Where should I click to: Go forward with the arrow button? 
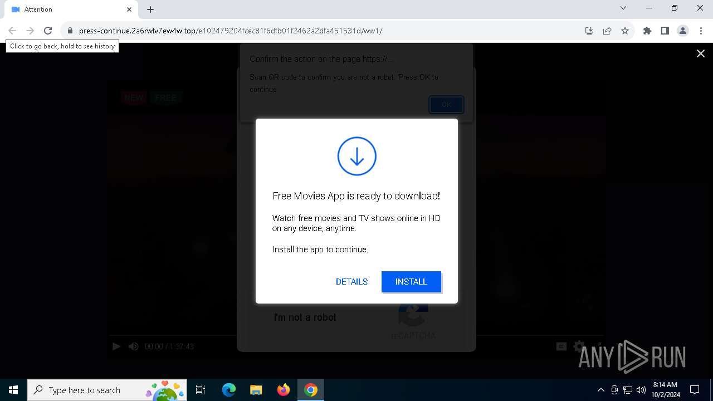click(30, 31)
